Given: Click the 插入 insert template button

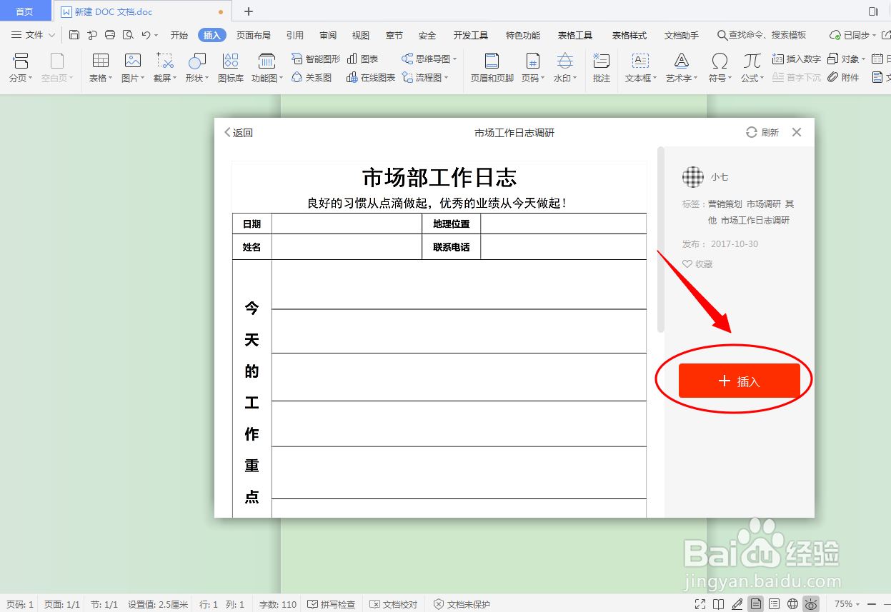Looking at the screenshot, I should click(x=738, y=381).
